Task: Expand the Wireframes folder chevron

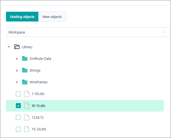Action: point(17,82)
